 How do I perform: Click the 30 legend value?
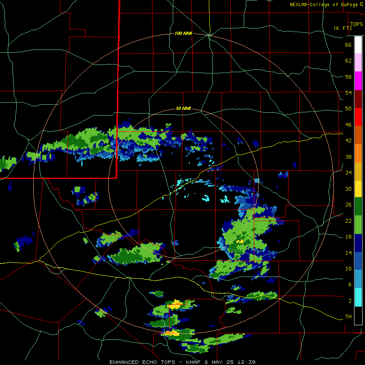click(348, 189)
